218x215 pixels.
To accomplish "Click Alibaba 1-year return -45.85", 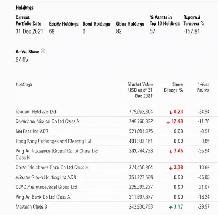I will (x=204, y=177).
